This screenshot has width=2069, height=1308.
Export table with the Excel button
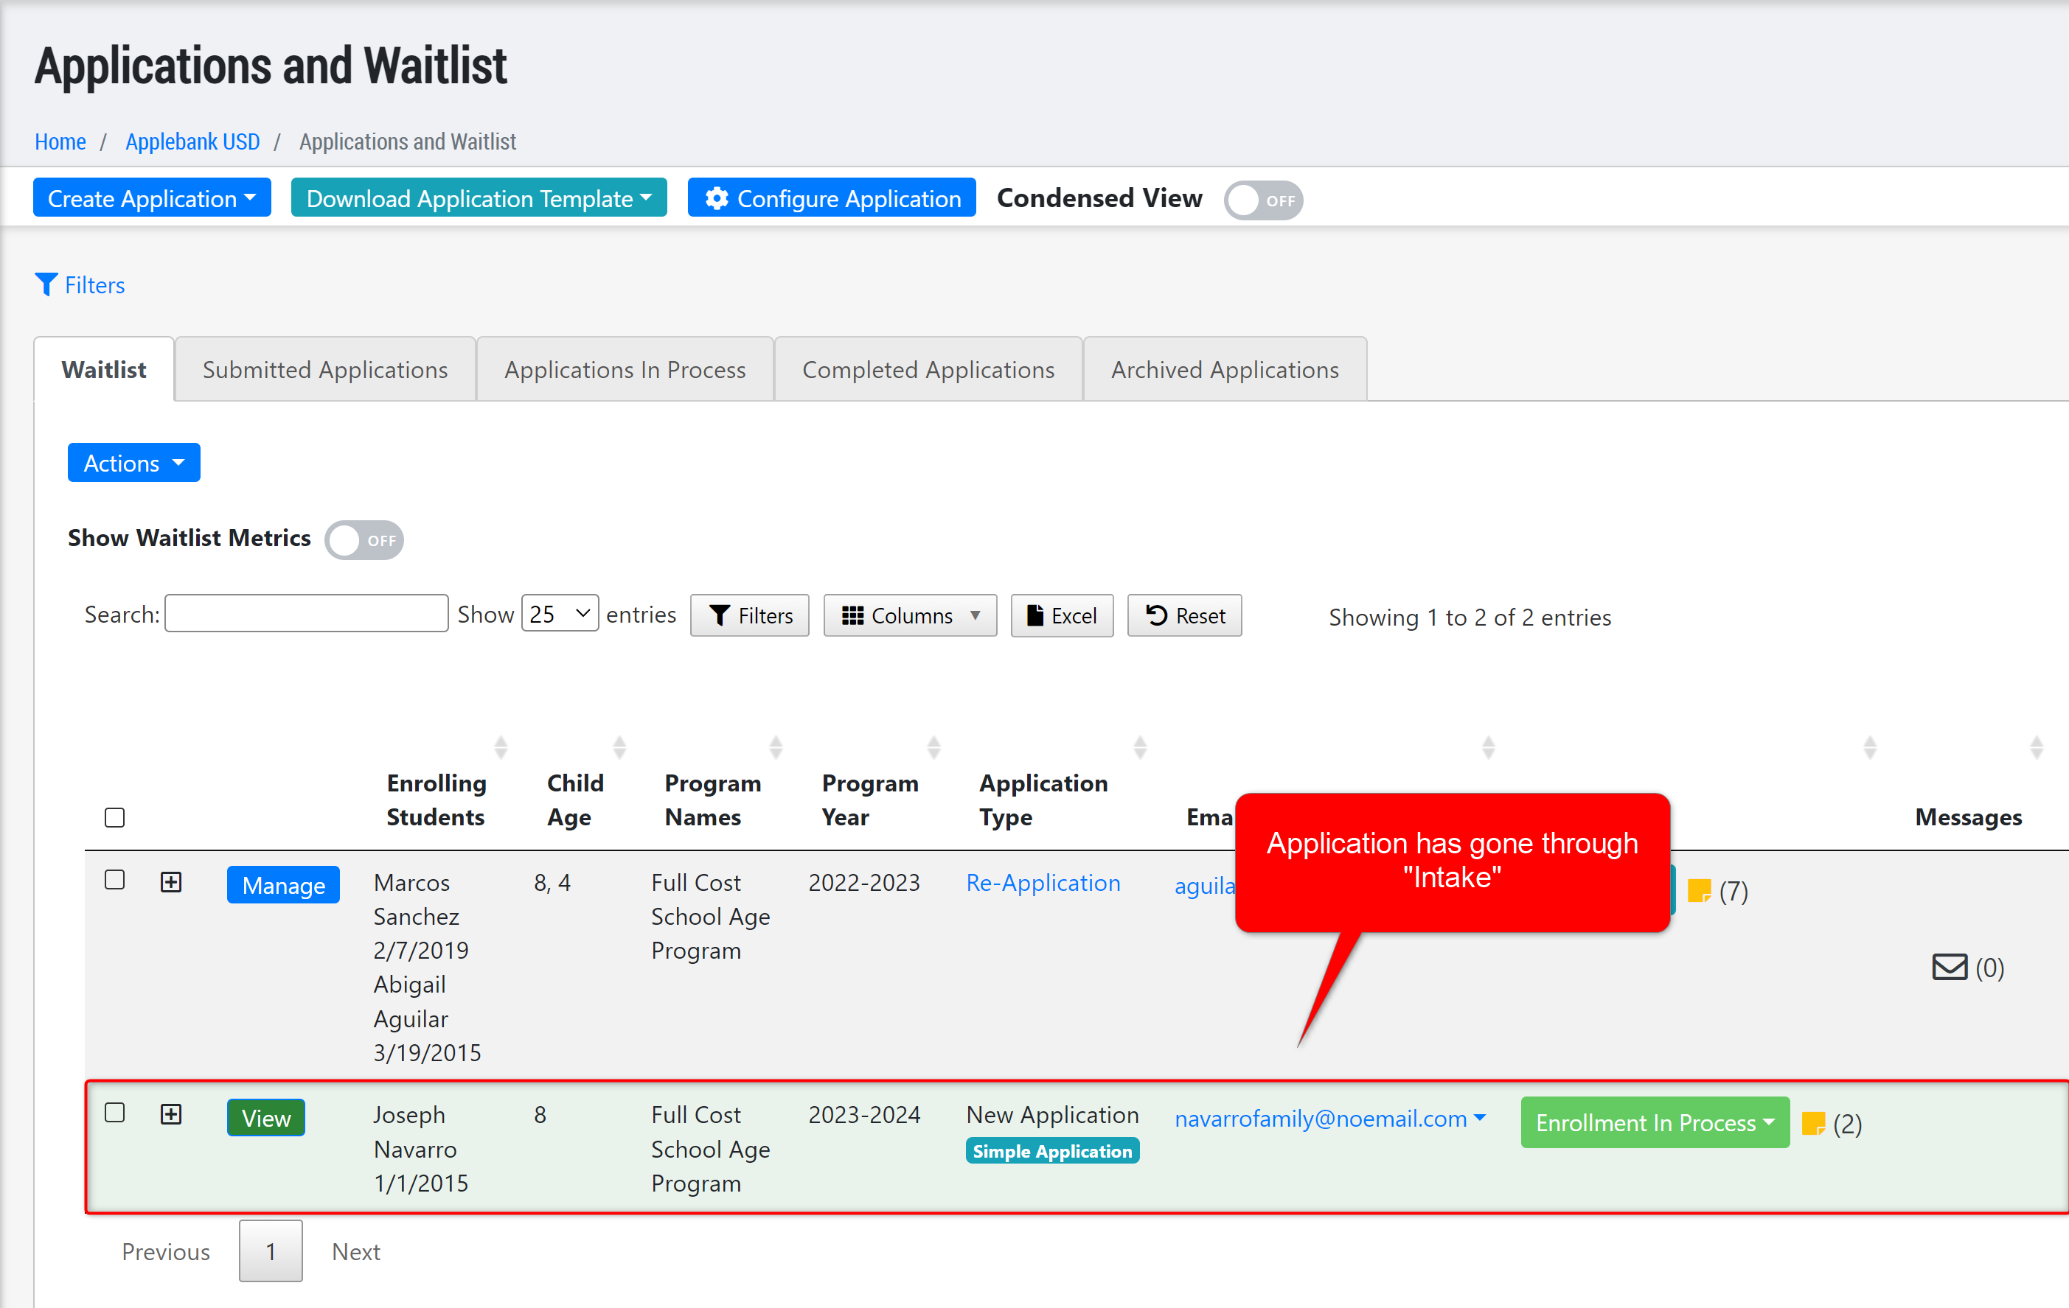click(1061, 615)
